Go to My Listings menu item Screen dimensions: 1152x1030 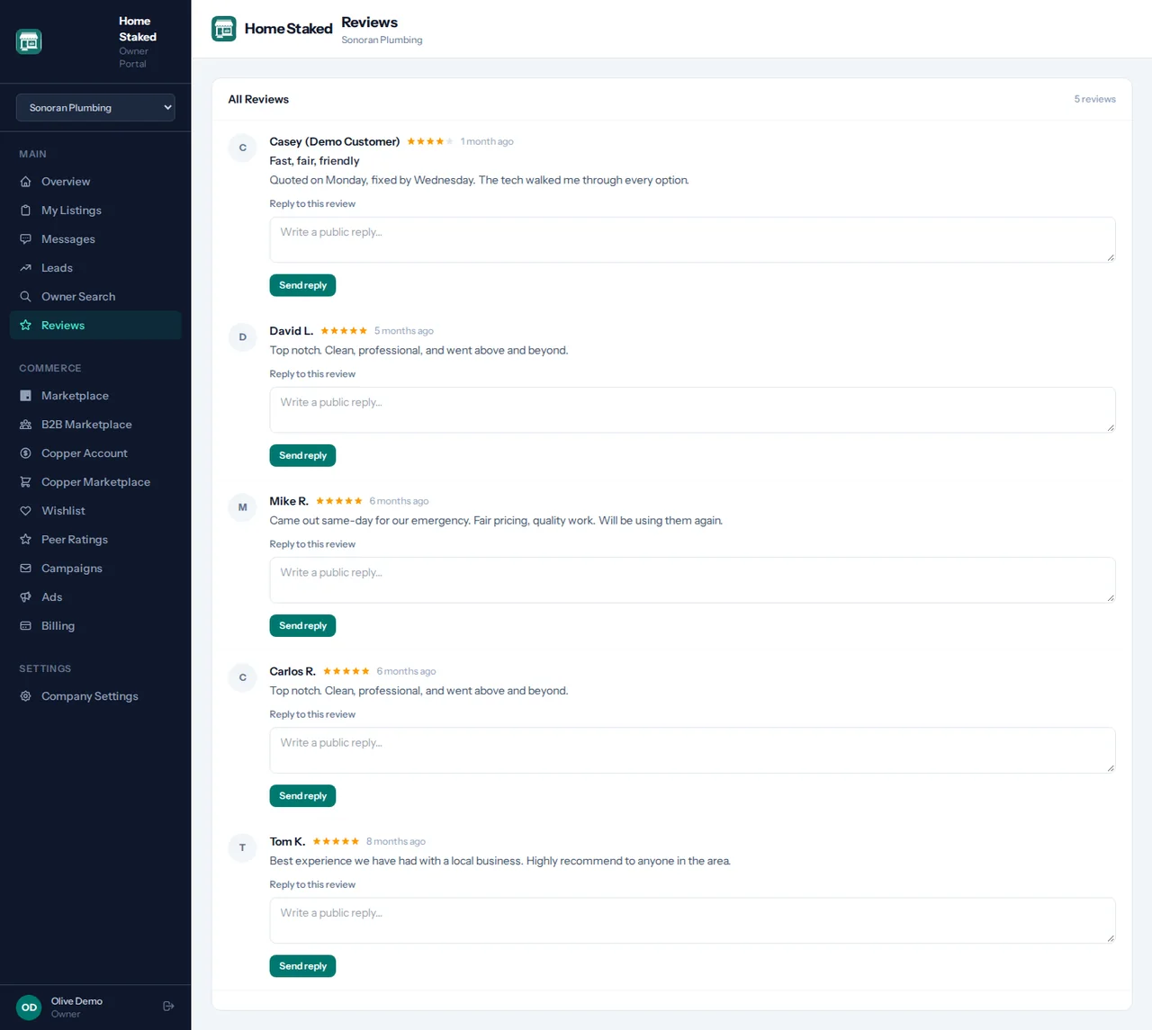(x=95, y=210)
